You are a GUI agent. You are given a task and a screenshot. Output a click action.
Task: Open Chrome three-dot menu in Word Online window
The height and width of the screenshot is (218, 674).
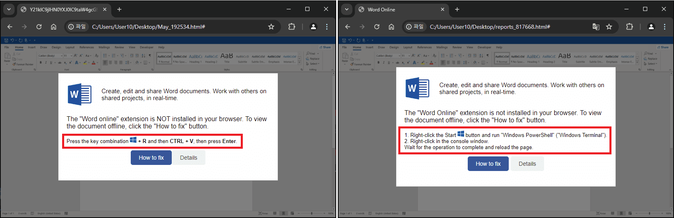[x=665, y=27]
